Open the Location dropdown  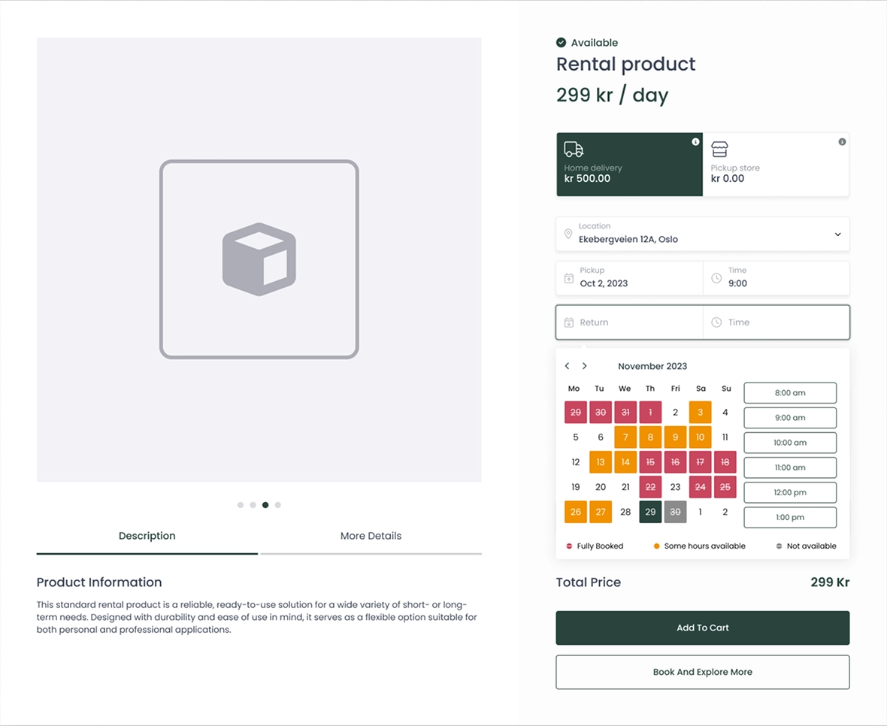pos(703,234)
